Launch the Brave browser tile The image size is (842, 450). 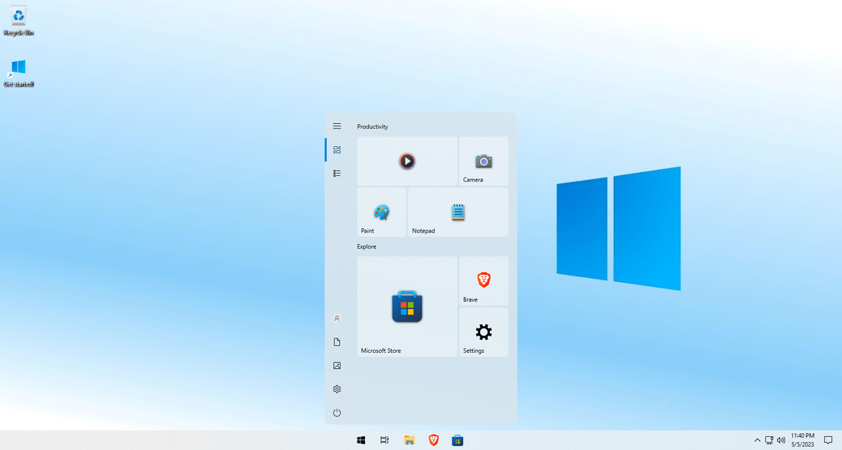point(484,281)
